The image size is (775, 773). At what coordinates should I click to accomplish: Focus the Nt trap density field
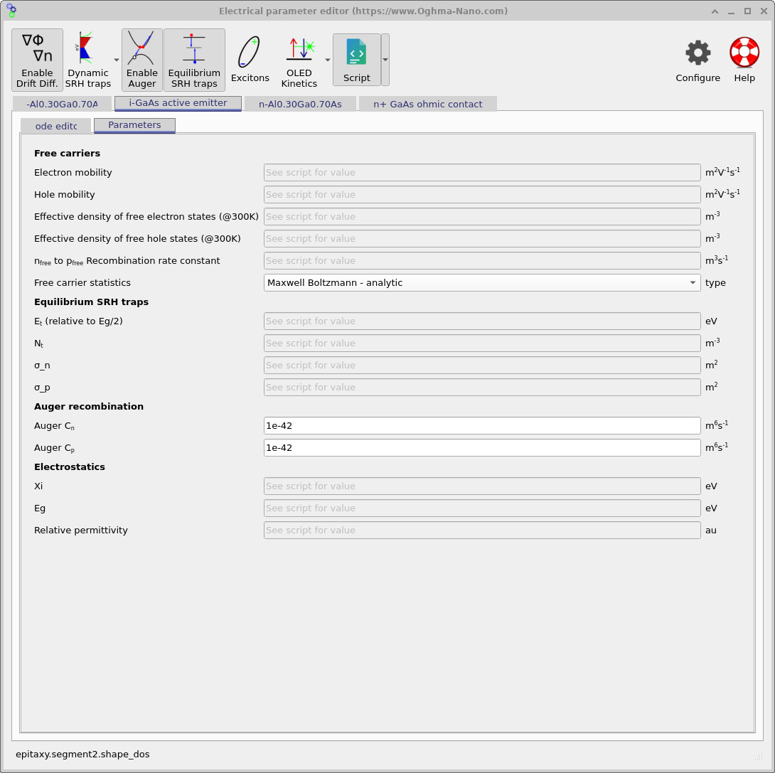(482, 343)
